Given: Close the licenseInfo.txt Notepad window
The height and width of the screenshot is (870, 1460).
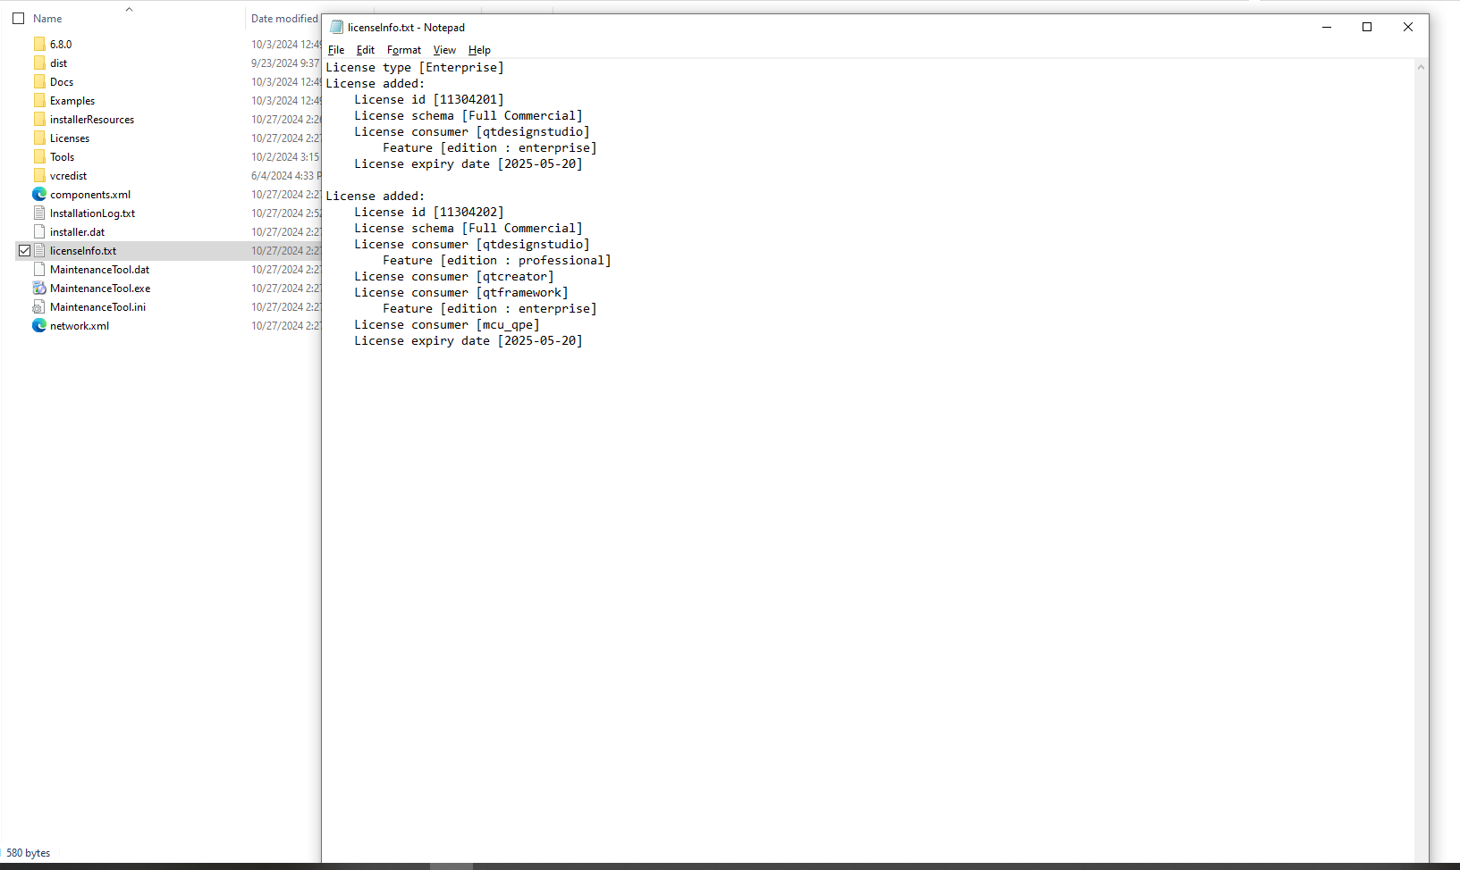Looking at the screenshot, I should point(1408,27).
